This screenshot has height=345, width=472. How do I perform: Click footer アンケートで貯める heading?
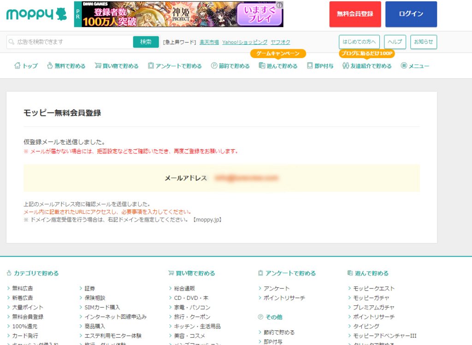pyautogui.click(x=287, y=273)
